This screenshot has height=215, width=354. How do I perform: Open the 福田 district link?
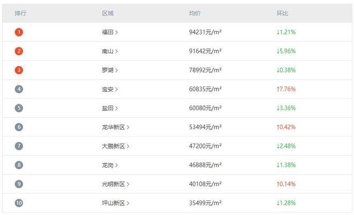point(110,32)
